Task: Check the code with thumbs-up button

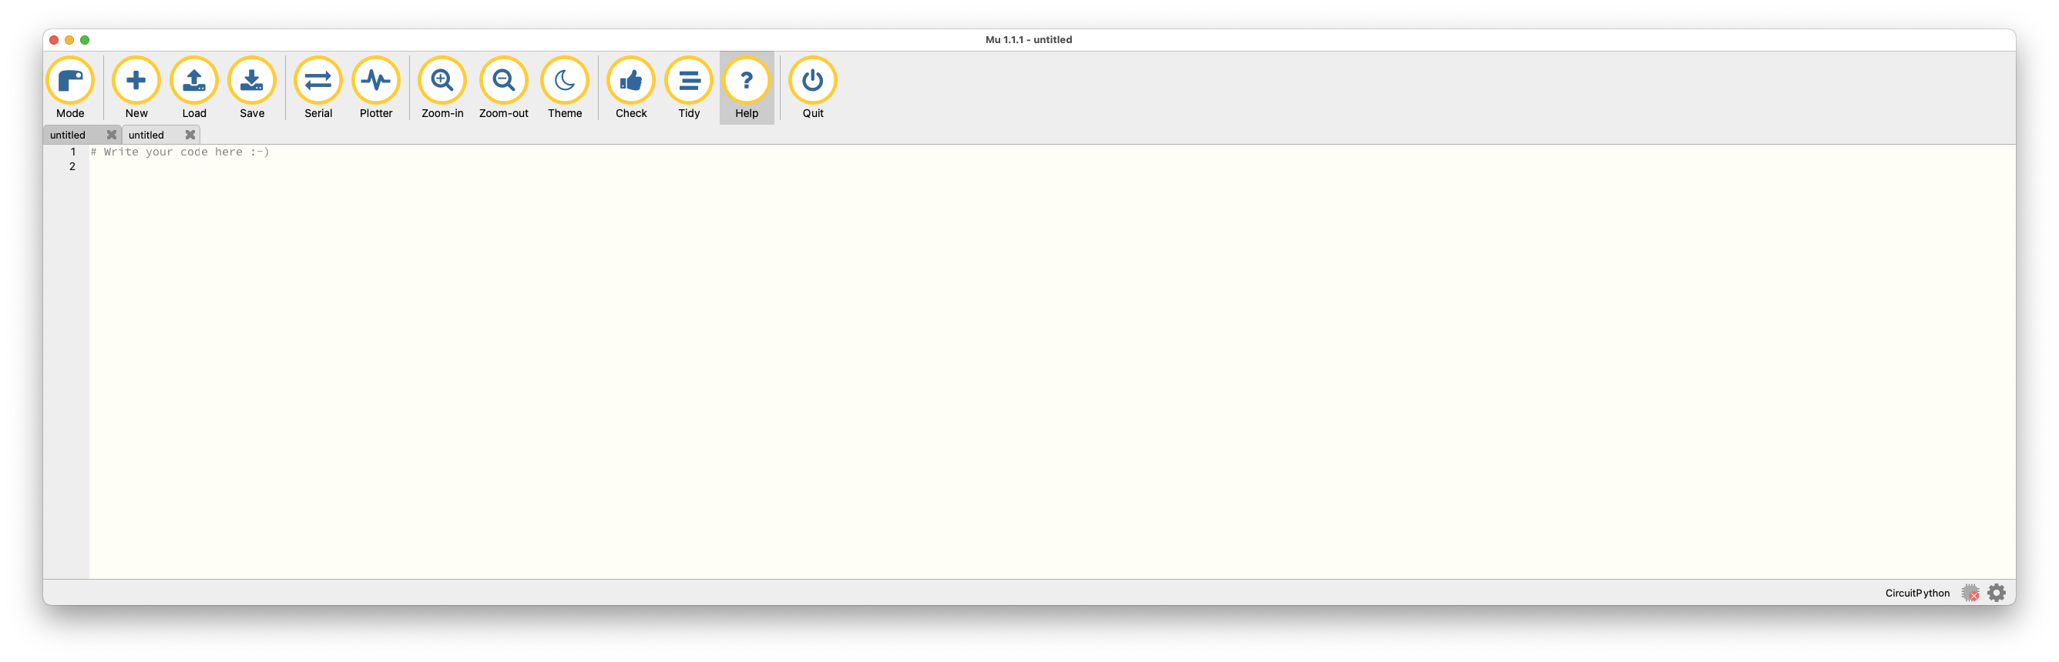Action: click(x=631, y=88)
